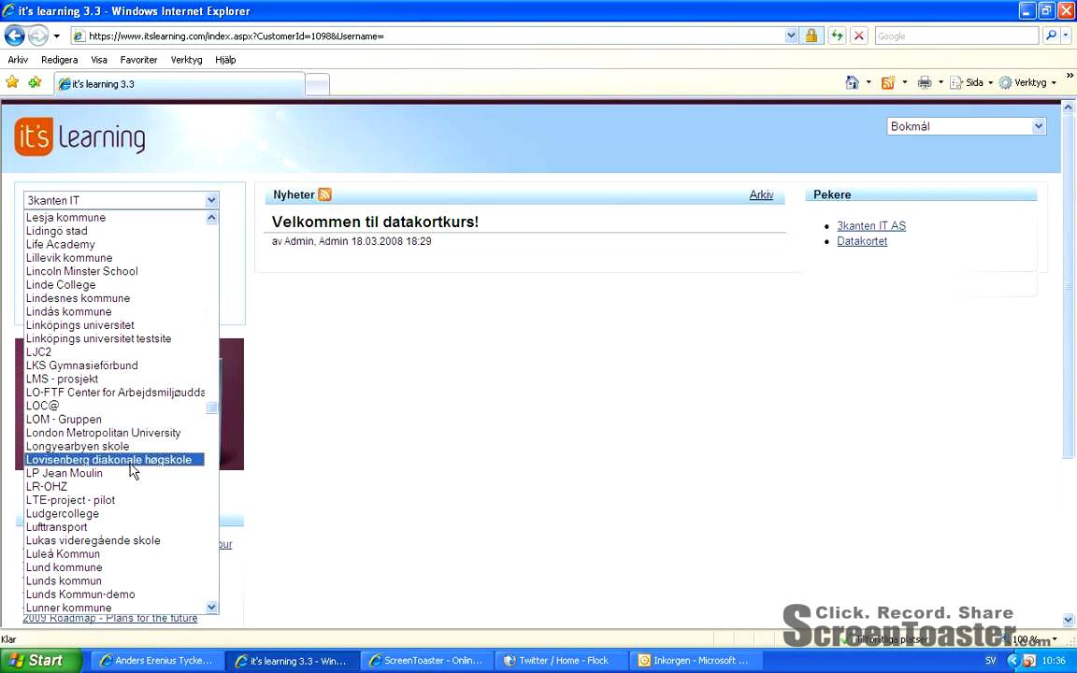Click the Refresh page icon
The width and height of the screenshot is (1077, 673).
click(837, 36)
